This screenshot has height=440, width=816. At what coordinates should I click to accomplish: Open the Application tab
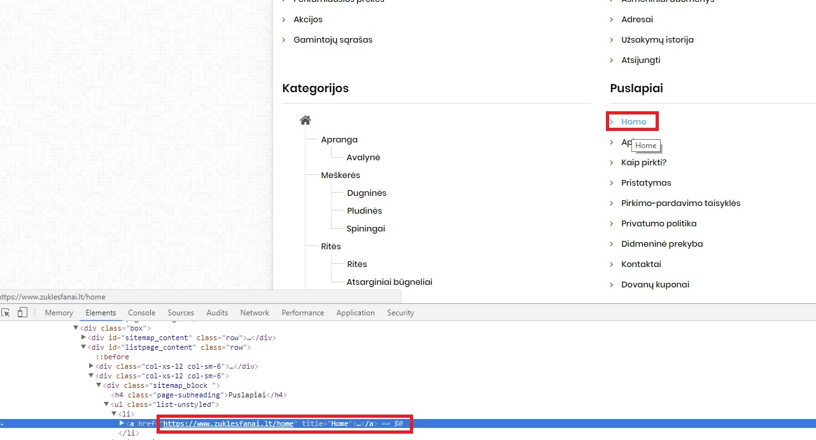[x=355, y=313]
